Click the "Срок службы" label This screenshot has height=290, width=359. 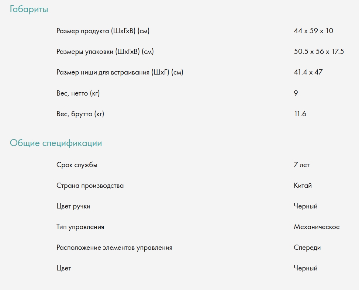pyautogui.click(x=77, y=165)
